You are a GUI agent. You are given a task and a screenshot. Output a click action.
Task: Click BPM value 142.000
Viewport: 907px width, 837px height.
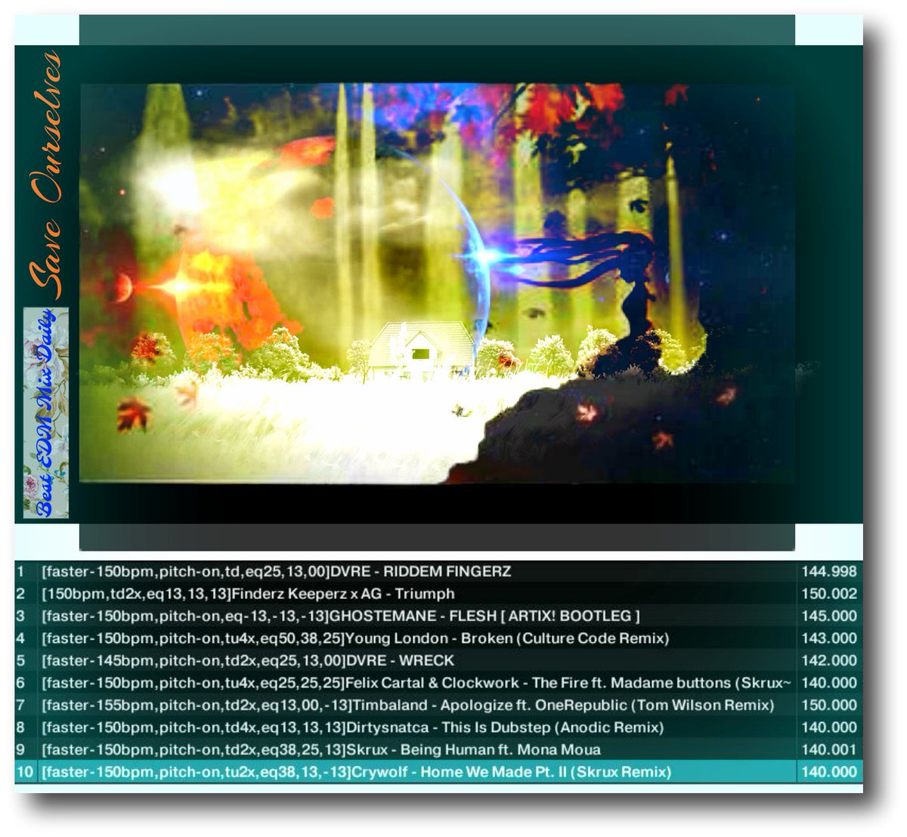(x=829, y=661)
